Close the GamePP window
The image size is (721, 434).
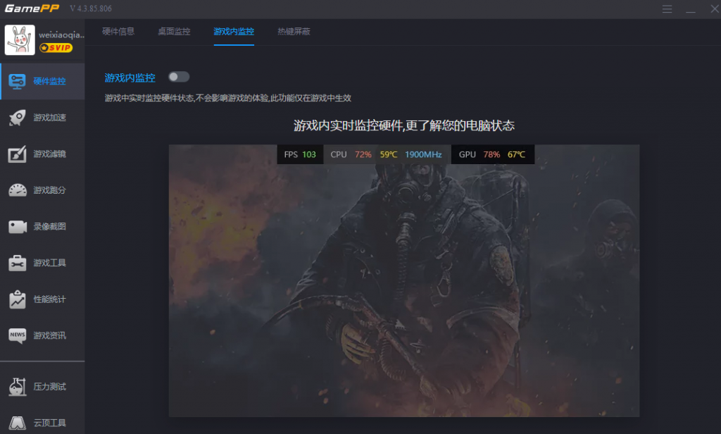pyautogui.click(x=714, y=8)
